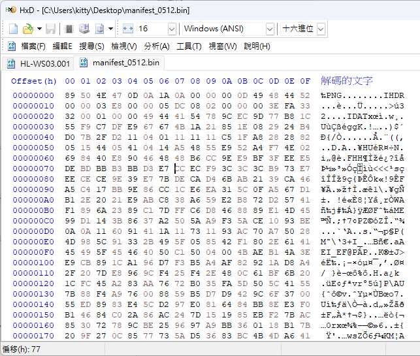Viewport: 420px width, 356px height.
Task: Select hex byte DC in row 00000010
Action: point(180,106)
